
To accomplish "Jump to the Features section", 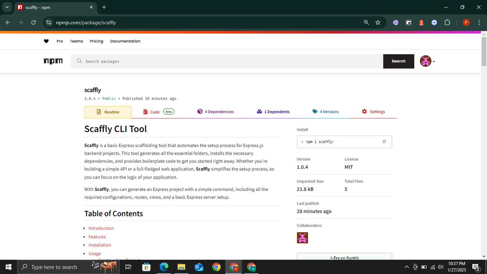I will coord(97,237).
